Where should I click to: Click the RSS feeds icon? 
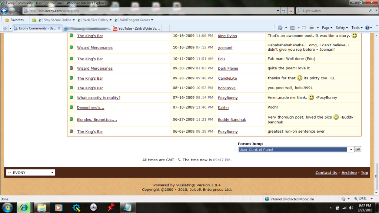(x=292, y=28)
